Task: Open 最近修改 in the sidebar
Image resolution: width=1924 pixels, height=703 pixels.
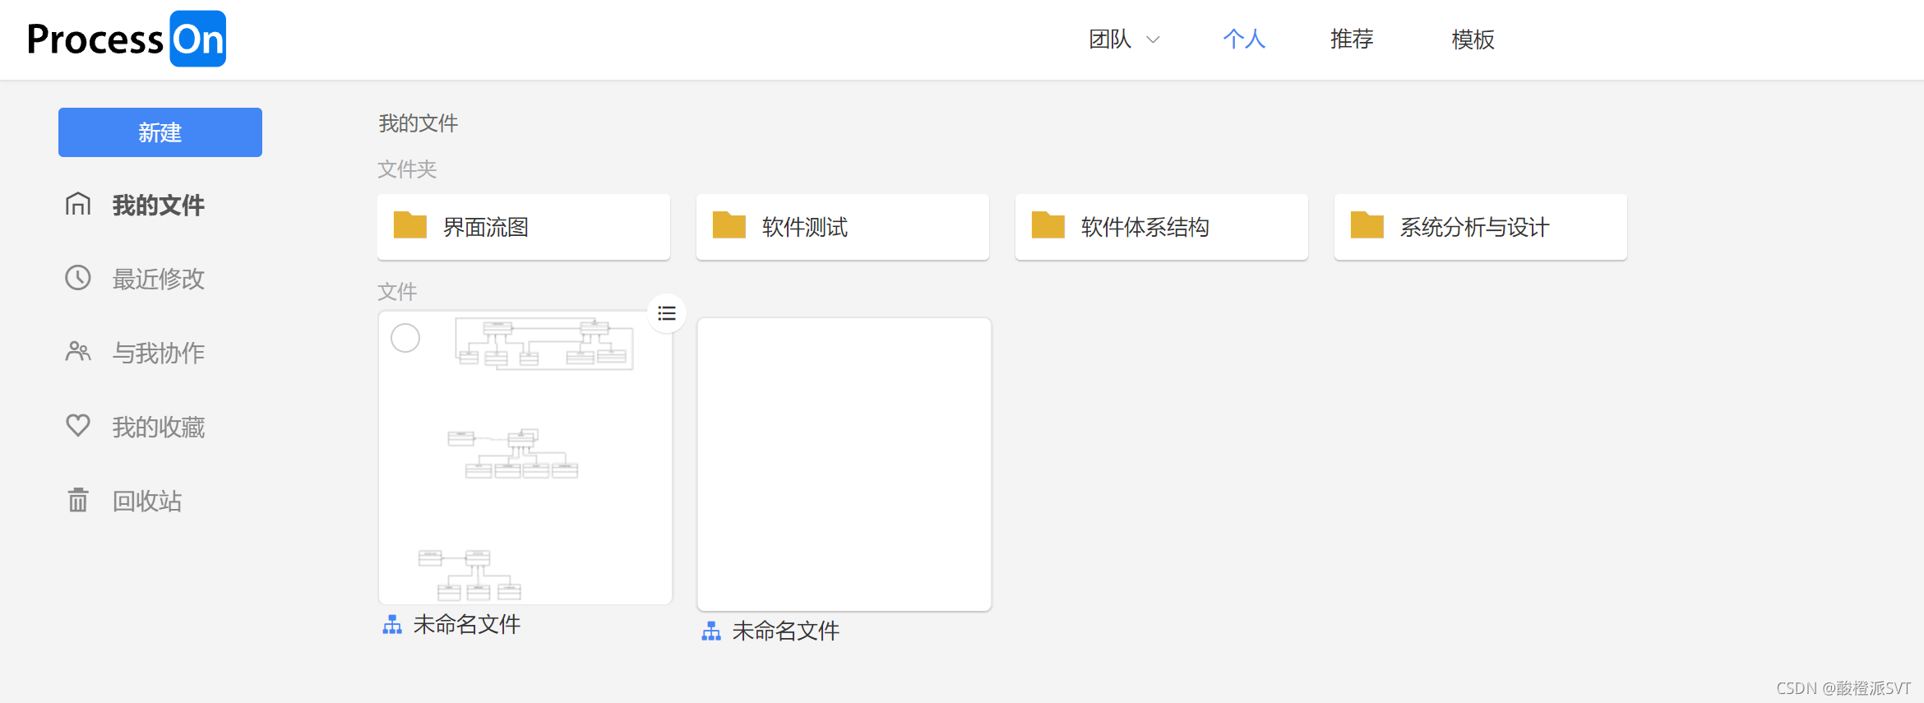Action: (159, 279)
